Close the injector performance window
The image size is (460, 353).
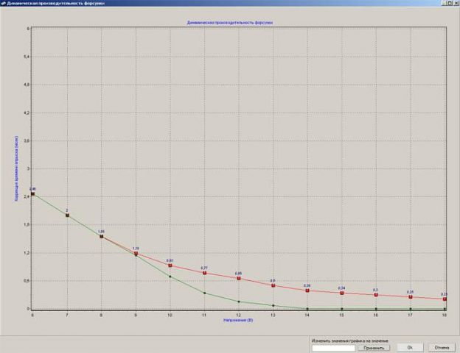453,4
